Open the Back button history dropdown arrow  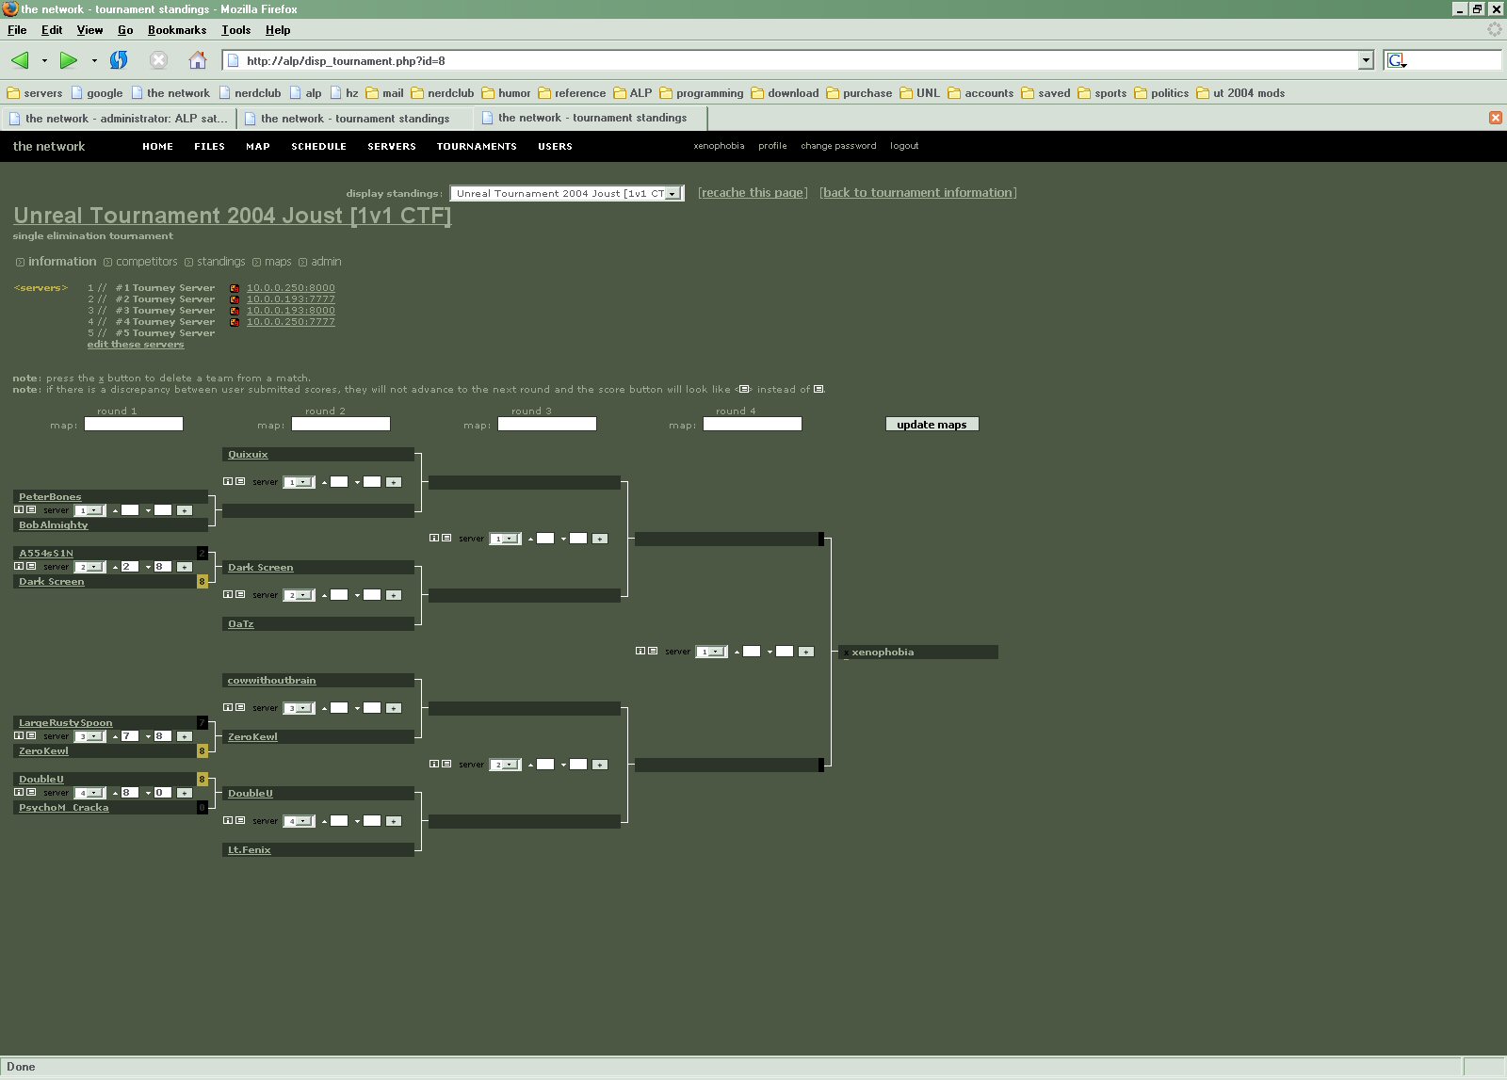point(44,60)
